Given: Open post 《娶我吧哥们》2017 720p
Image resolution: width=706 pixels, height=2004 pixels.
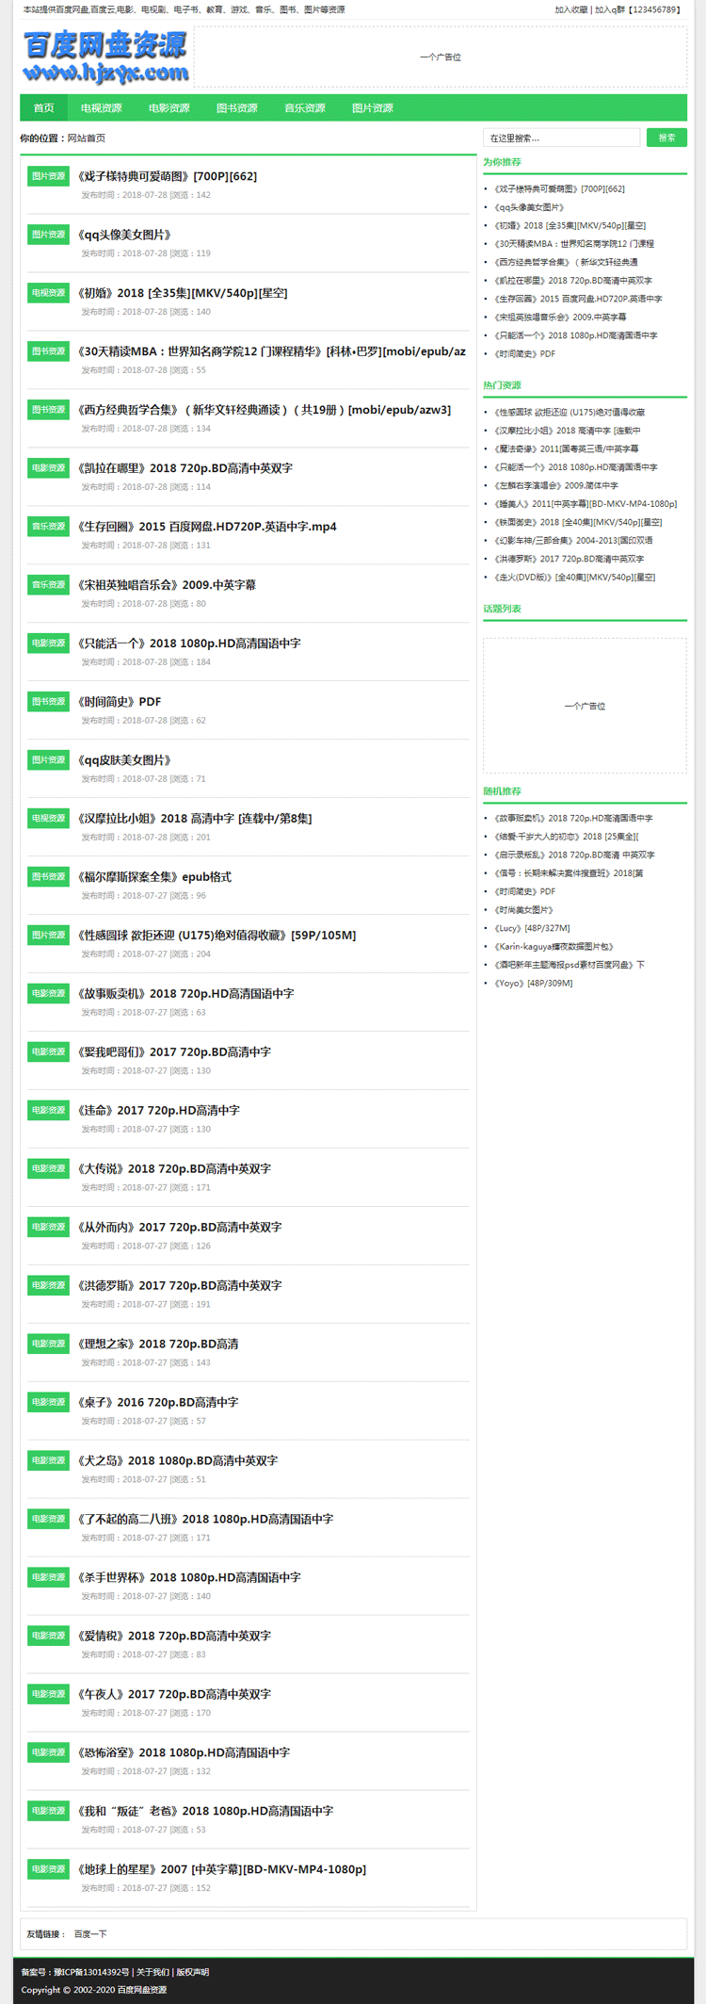Looking at the screenshot, I should tap(173, 1052).
